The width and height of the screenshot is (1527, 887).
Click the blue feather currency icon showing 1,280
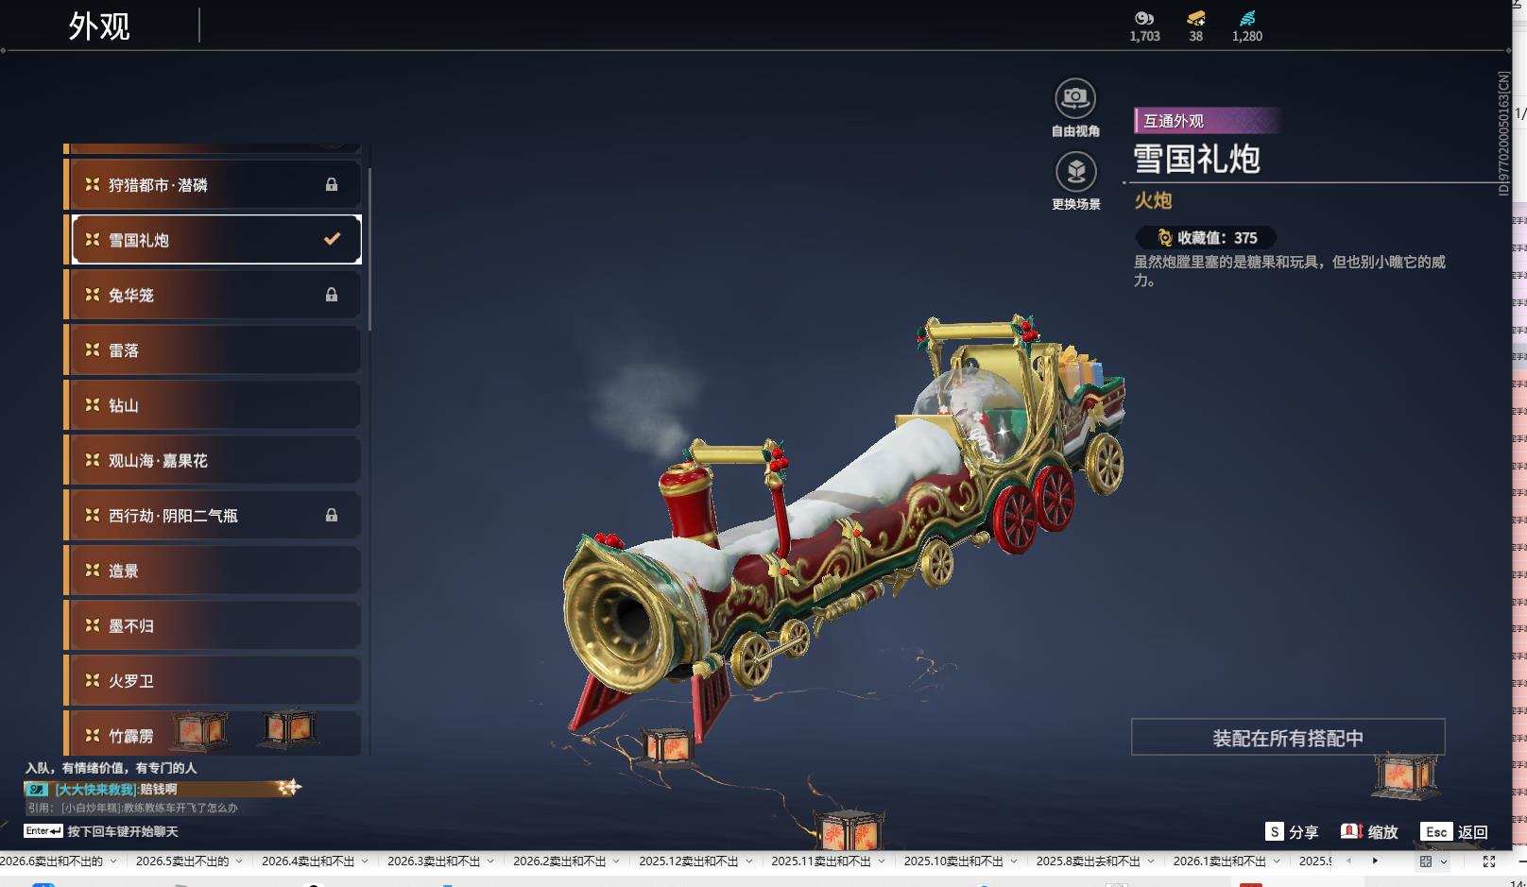(x=1247, y=18)
